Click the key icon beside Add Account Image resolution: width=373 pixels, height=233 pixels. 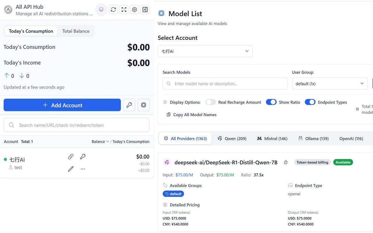click(129, 105)
